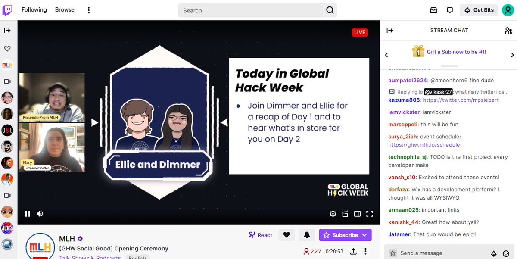Screen dimensions: 517x259
Task: Click Gift a Sub now to be #1
Action: click(x=456, y=52)
